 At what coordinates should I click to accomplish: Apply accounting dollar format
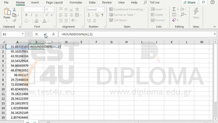click(x=89, y=15)
